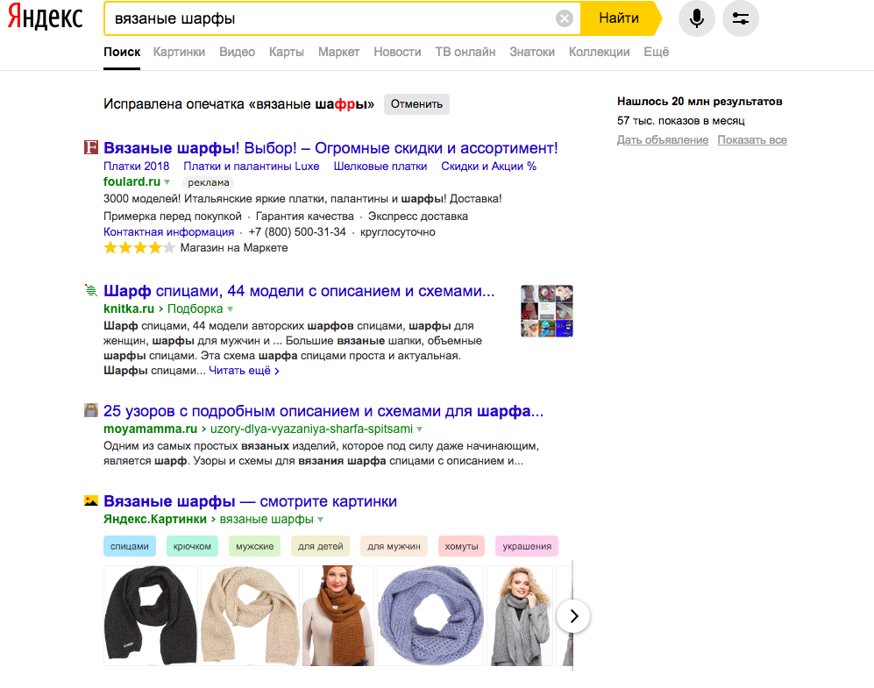The image size is (874, 688).
Task: Switch to the Карты tab
Action: click(x=287, y=52)
